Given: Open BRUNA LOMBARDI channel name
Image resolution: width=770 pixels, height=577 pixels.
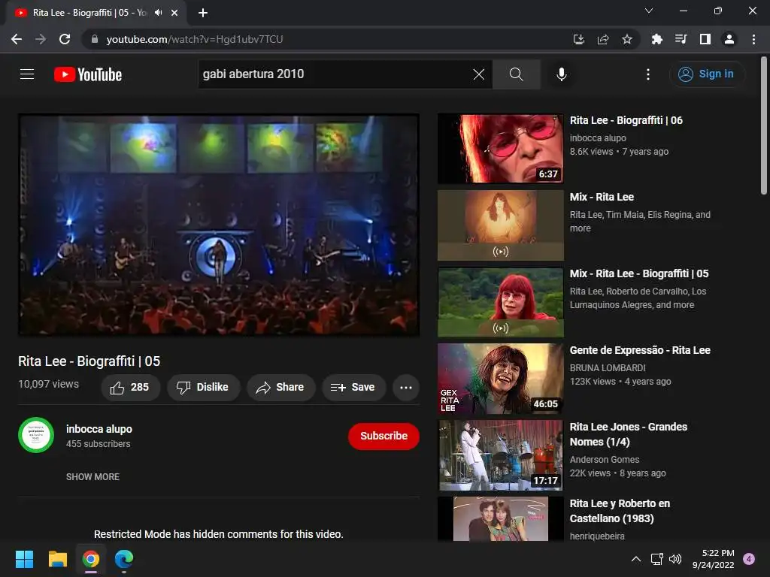Looking at the screenshot, I should (x=608, y=368).
